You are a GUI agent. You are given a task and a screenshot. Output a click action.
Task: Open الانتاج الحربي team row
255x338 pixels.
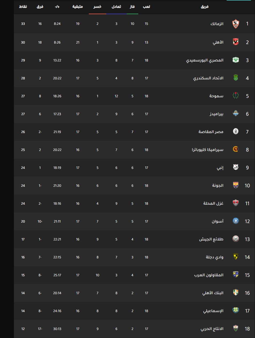click(x=134, y=329)
